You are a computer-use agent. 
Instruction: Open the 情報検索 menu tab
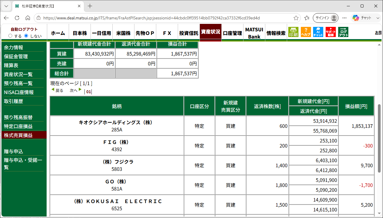click(x=276, y=33)
